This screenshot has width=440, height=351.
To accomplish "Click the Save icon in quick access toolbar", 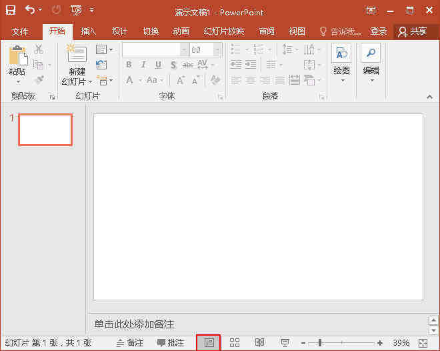I will (11, 11).
